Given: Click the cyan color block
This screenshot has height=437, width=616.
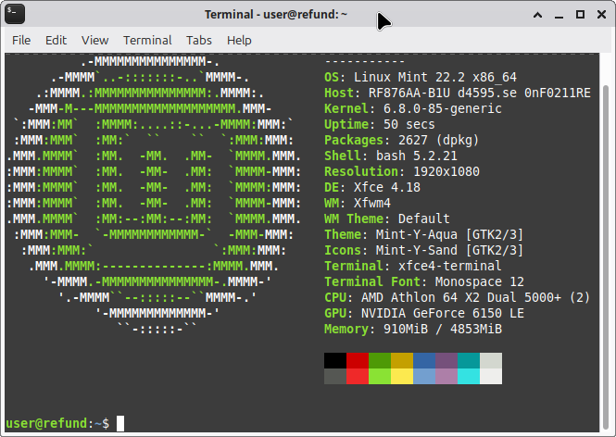Looking at the screenshot, I should [x=469, y=376].
